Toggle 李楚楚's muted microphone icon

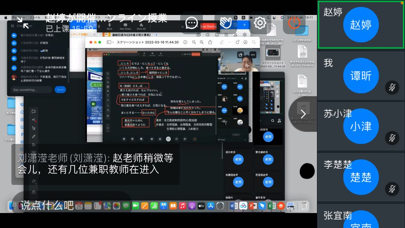(x=392, y=189)
